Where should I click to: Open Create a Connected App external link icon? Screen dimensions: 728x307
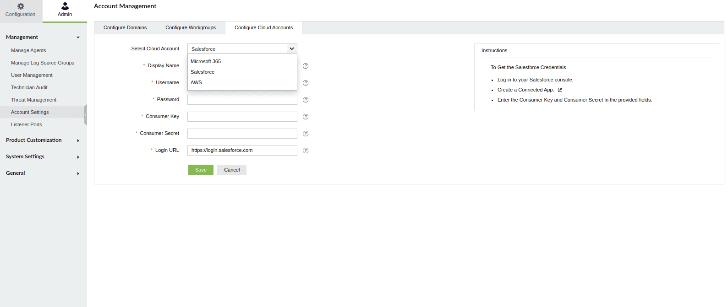click(x=560, y=90)
